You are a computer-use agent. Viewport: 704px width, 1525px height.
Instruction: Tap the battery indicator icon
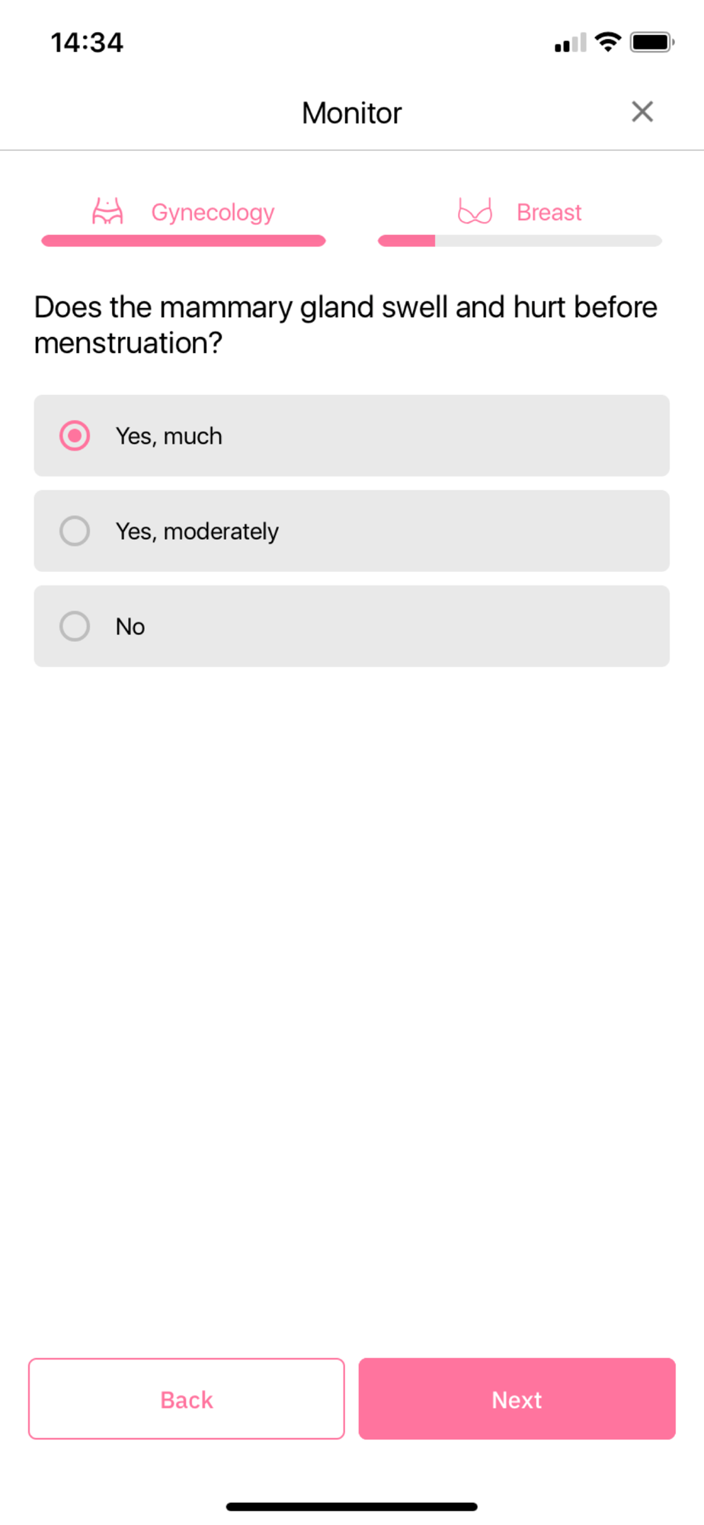(x=651, y=42)
